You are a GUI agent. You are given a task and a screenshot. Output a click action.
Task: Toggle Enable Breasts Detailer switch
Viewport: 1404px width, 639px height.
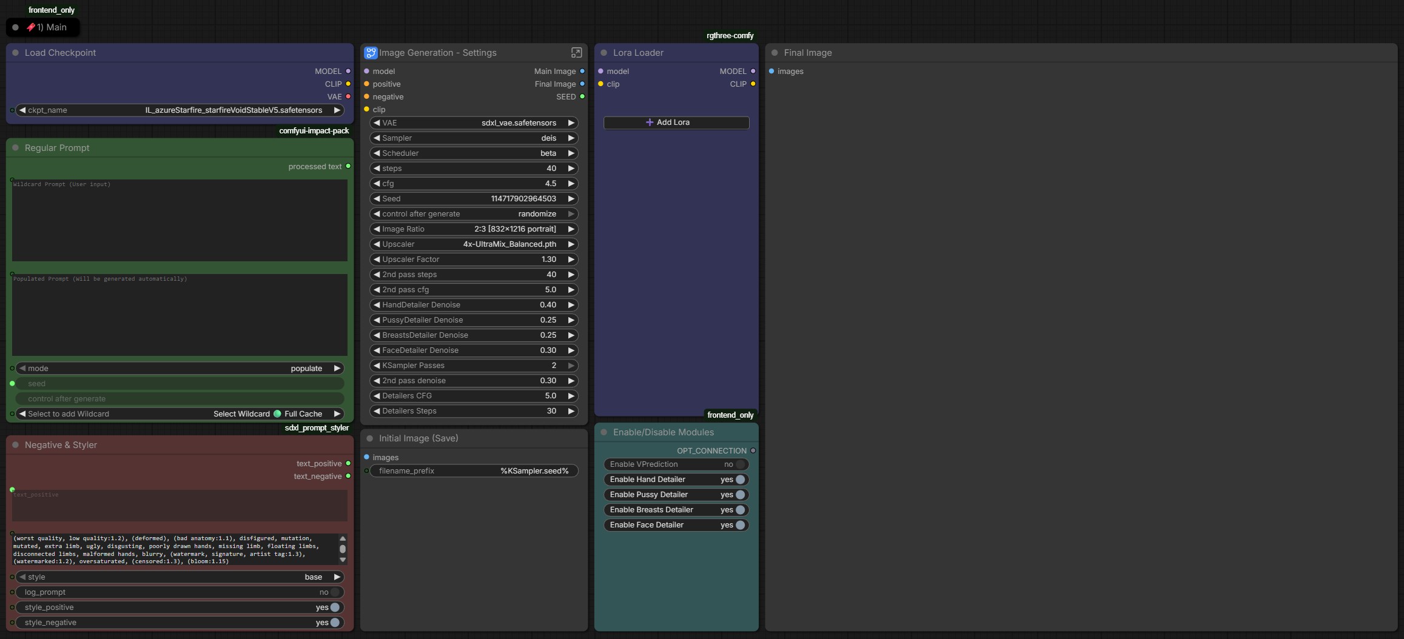(740, 510)
